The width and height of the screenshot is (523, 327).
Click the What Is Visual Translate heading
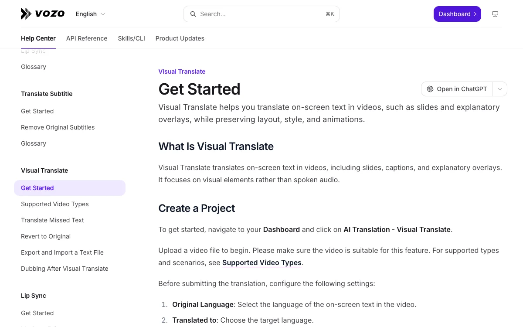216,146
